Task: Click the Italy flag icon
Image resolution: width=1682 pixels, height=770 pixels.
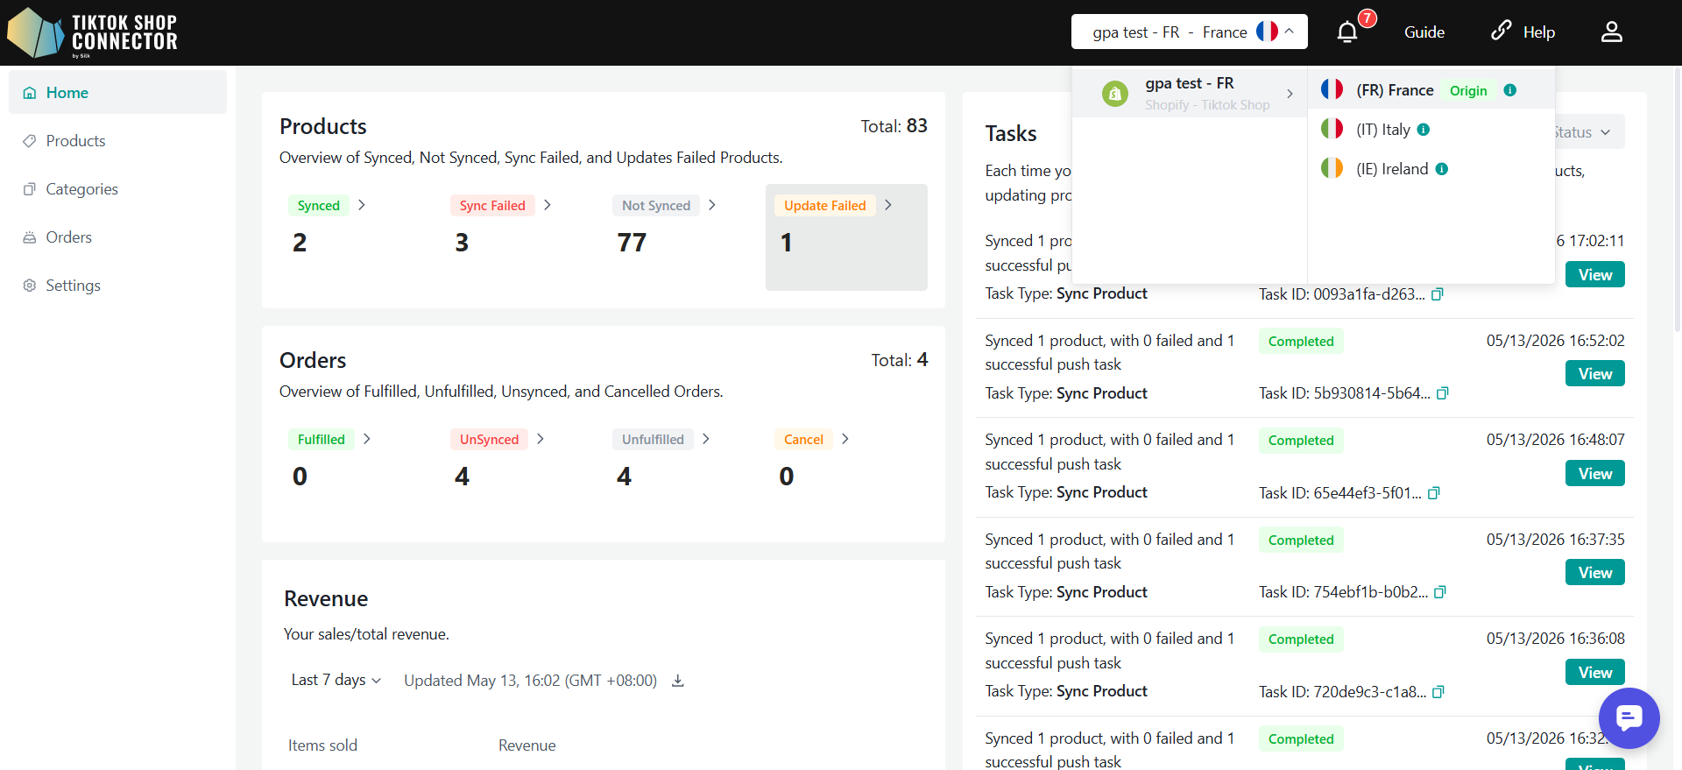Action: pos(1332,129)
